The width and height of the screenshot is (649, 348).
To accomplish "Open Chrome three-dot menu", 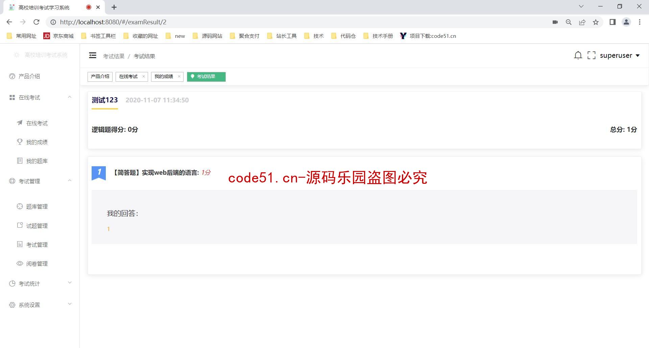I will pyautogui.click(x=640, y=22).
